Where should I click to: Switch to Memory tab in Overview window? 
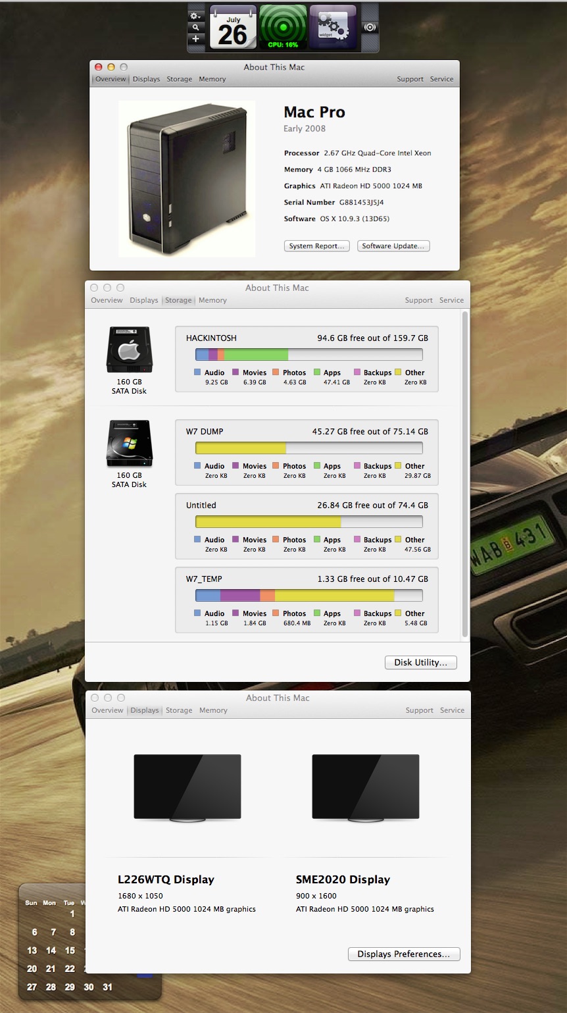point(212,79)
